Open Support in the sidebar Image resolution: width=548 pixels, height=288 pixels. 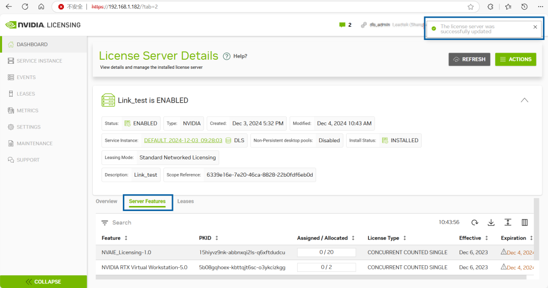(44, 159)
